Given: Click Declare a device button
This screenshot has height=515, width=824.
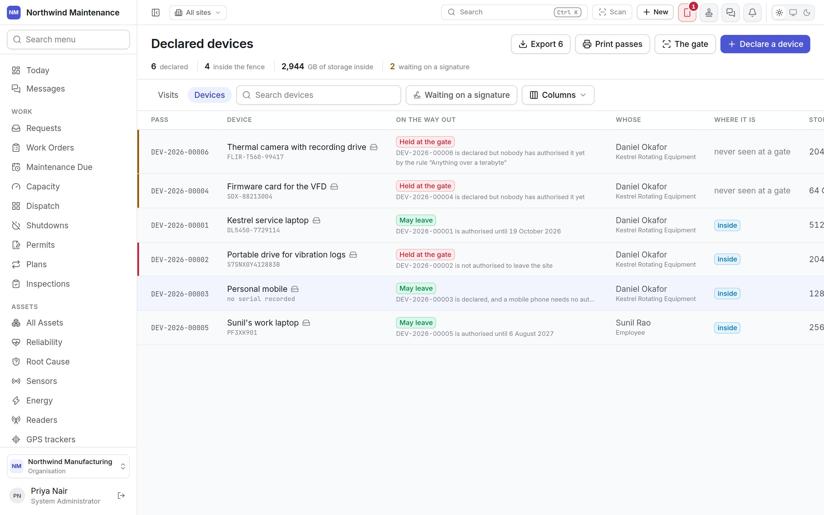Looking at the screenshot, I should pos(765,44).
